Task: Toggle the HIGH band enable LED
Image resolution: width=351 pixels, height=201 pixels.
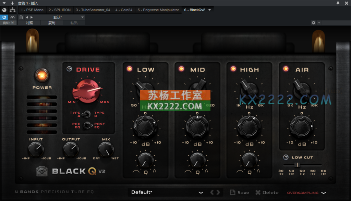Action: [233, 68]
